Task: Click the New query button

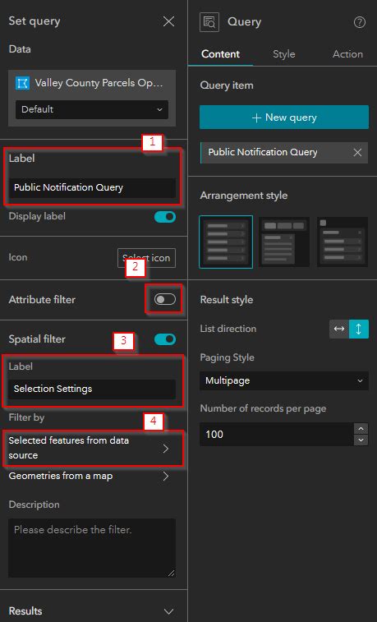Action: tap(284, 117)
